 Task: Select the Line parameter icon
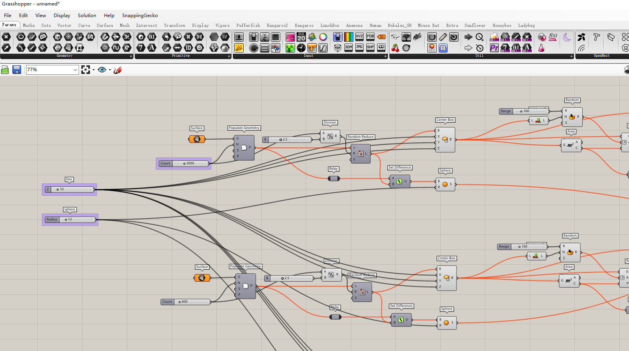(x=32, y=48)
